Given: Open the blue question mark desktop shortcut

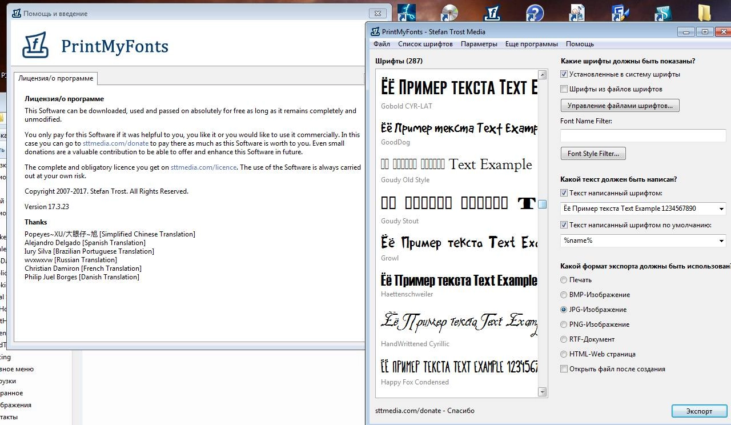Looking at the screenshot, I should (x=535, y=13).
